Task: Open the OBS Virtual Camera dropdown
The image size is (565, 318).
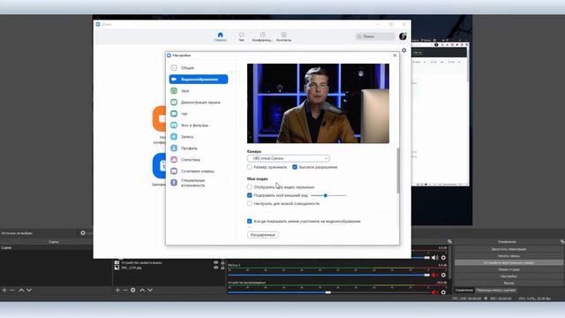Action: 289,159
